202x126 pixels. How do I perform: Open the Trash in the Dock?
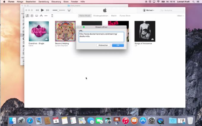click(x=190, y=121)
